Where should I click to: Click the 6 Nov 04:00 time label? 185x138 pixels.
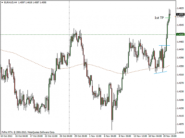click(x=110, y=136)
